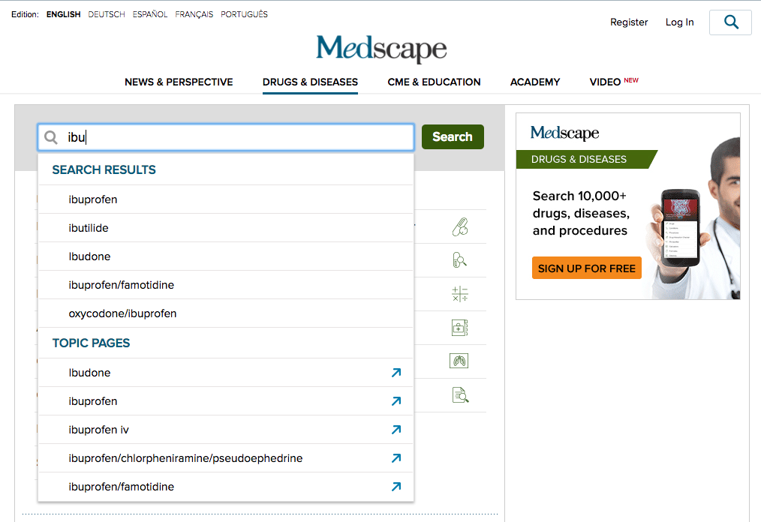This screenshot has height=522, width=761.
Task: Click arrow icon next to ibuprofen iv
Action: [396, 430]
